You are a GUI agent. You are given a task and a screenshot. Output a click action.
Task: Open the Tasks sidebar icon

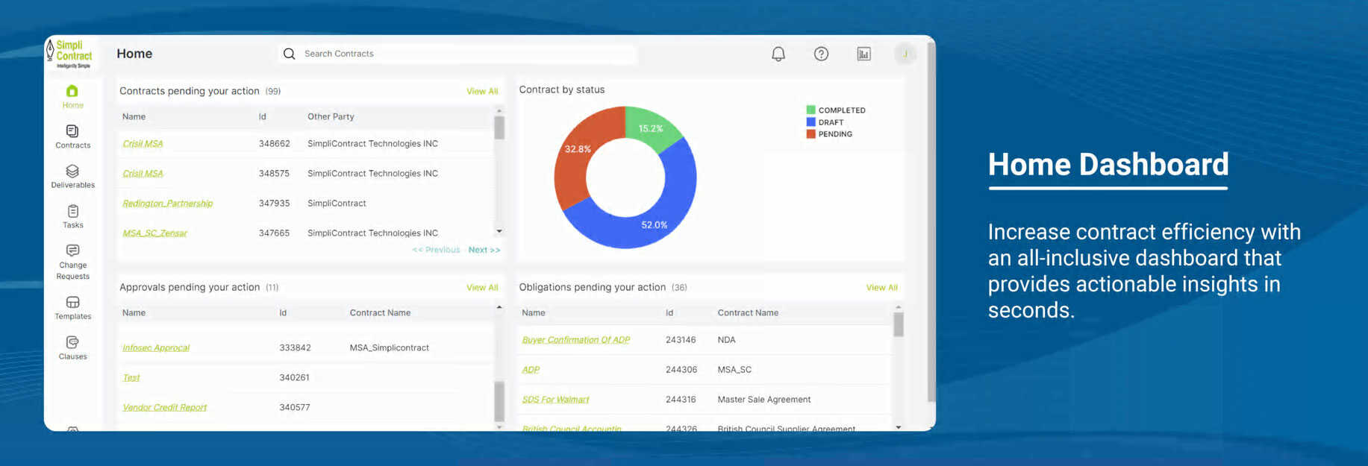[72, 217]
